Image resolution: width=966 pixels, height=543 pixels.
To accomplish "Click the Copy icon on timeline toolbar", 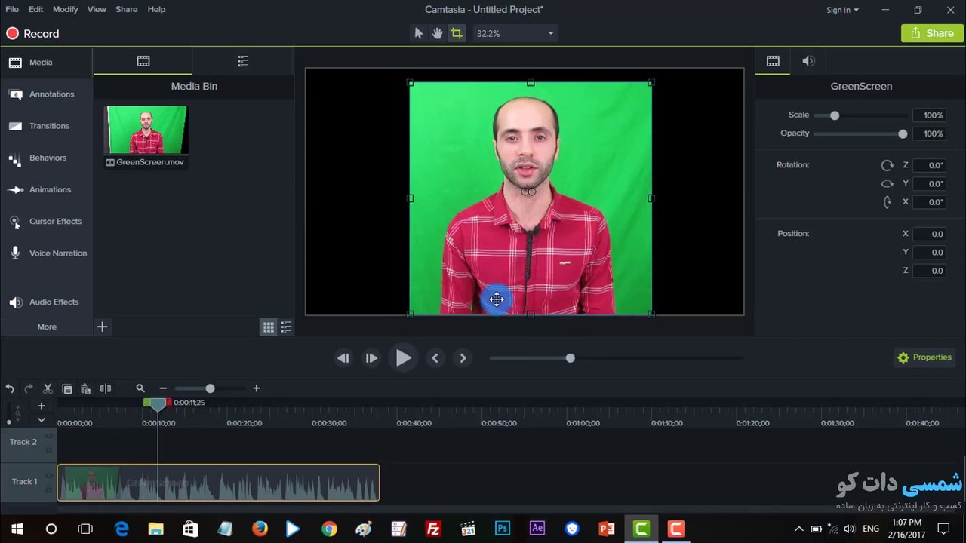I will tap(67, 388).
